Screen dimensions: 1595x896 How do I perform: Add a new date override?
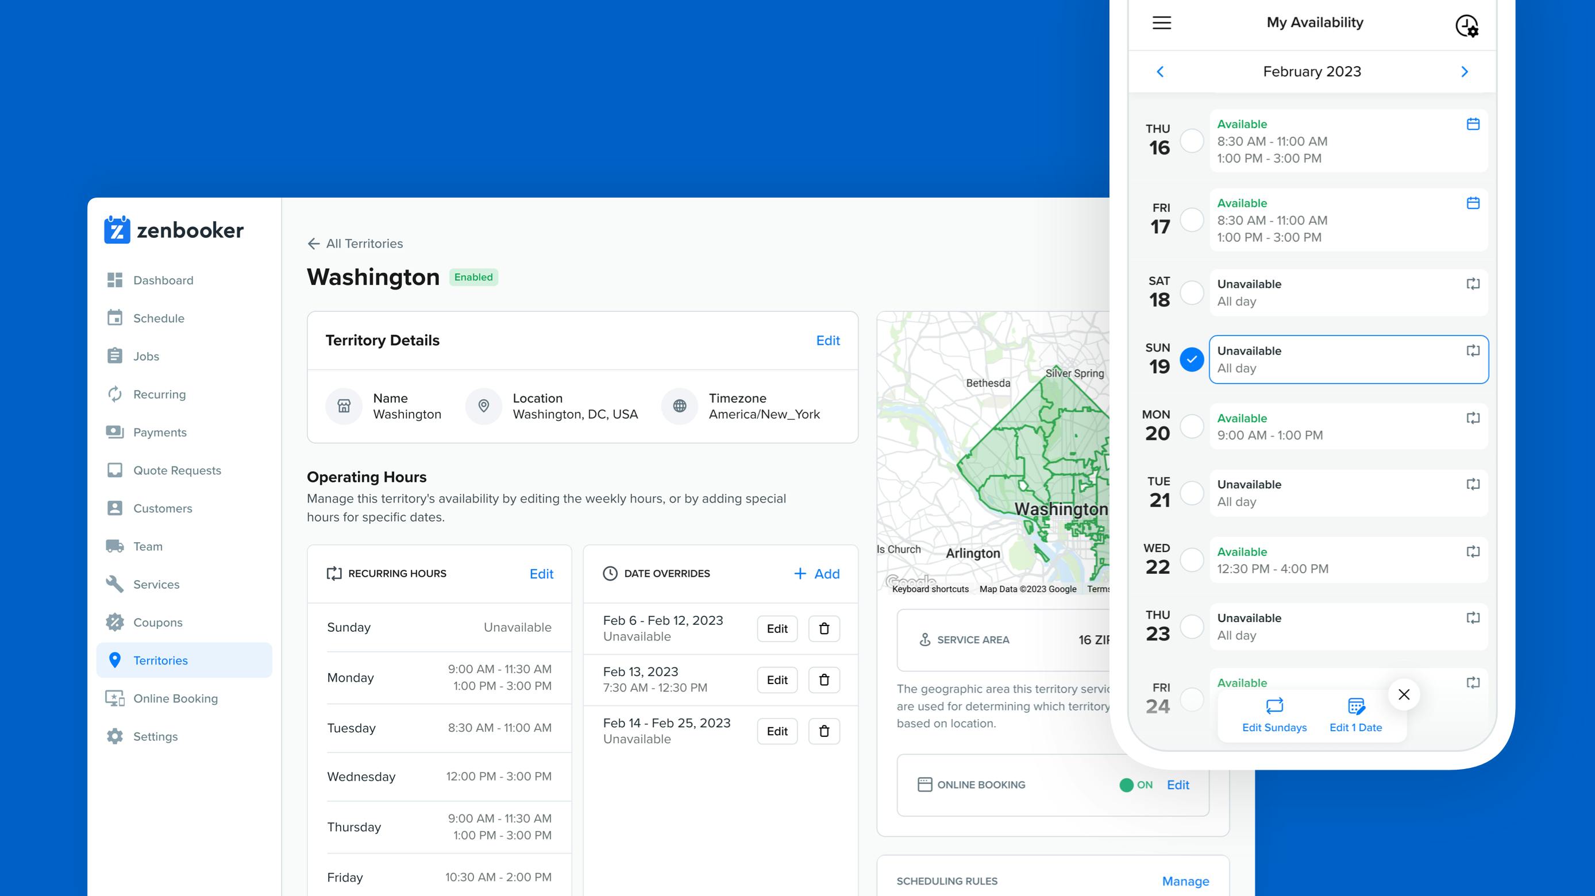[x=816, y=574]
